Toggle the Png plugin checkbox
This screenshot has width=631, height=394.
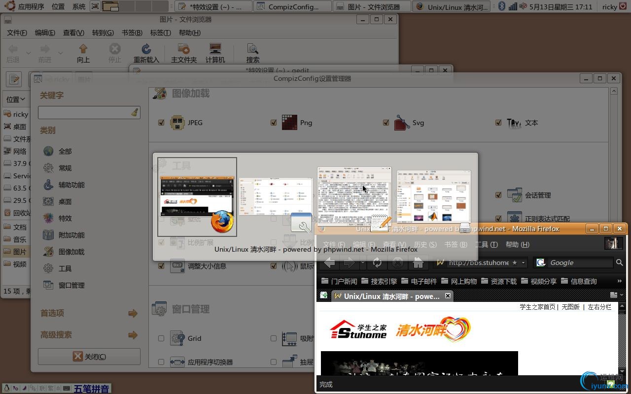tap(274, 123)
